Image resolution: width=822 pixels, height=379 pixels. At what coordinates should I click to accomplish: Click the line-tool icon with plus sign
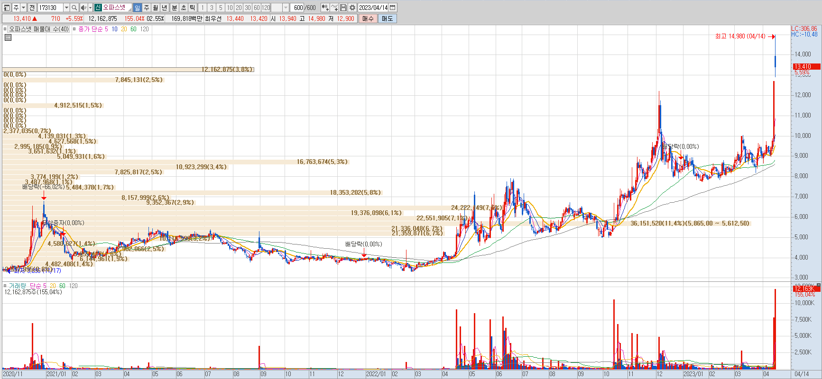coord(334,8)
